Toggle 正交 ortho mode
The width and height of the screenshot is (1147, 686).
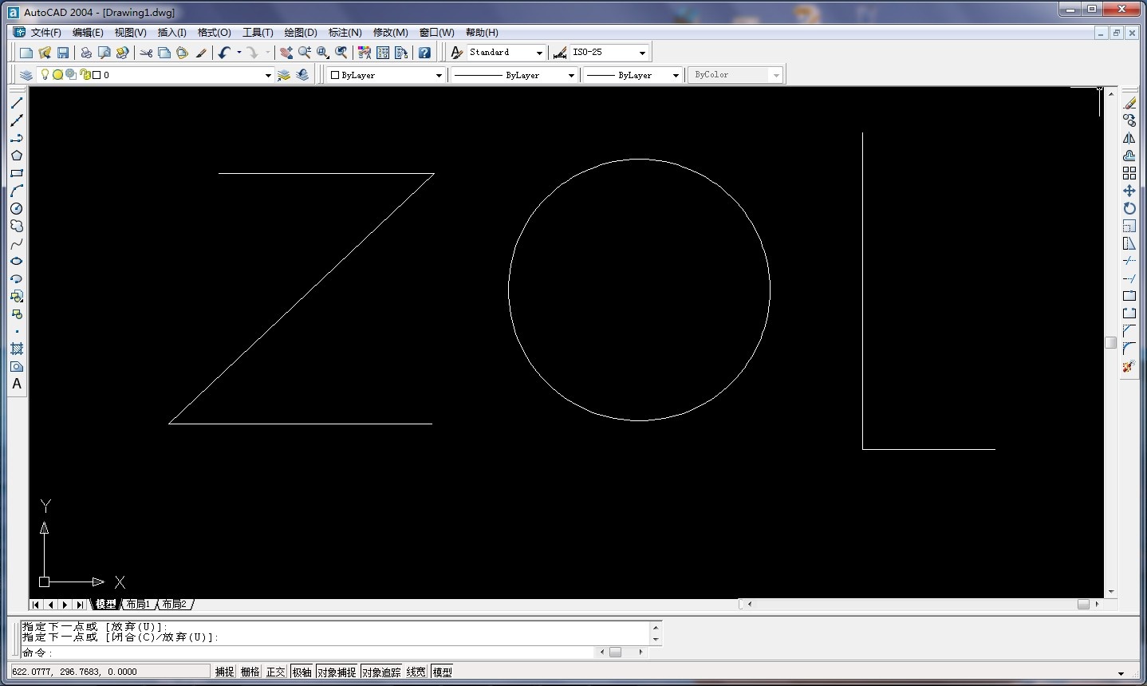276,672
